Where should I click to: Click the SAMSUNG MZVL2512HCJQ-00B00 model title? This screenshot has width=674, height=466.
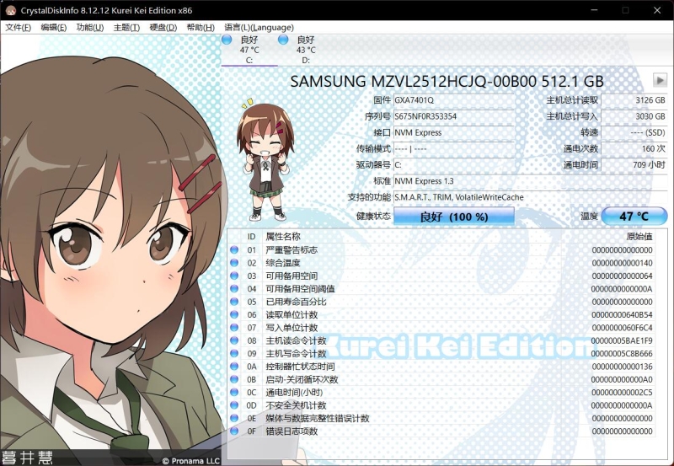[x=447, y=81]
